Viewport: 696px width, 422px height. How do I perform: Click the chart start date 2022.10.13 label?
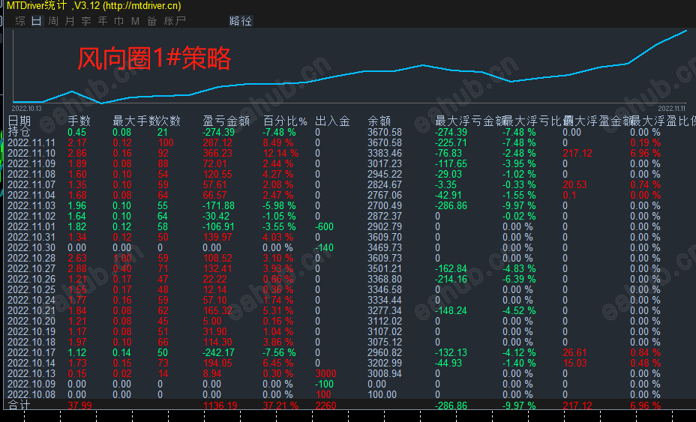27,108
